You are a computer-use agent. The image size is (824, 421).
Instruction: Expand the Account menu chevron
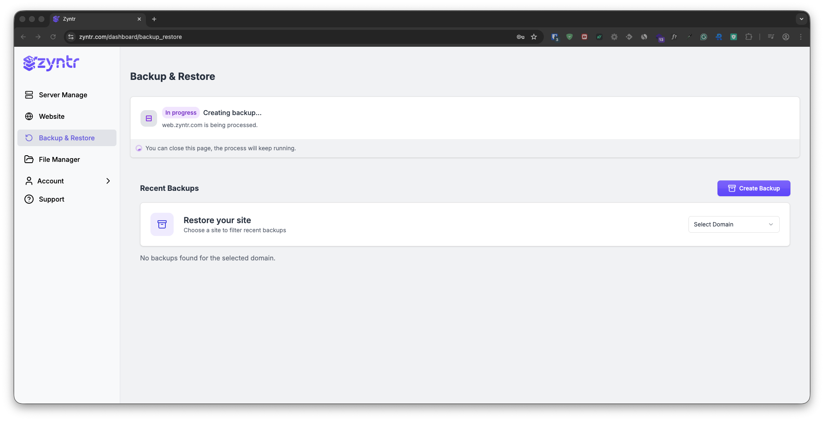pos(108,181)
